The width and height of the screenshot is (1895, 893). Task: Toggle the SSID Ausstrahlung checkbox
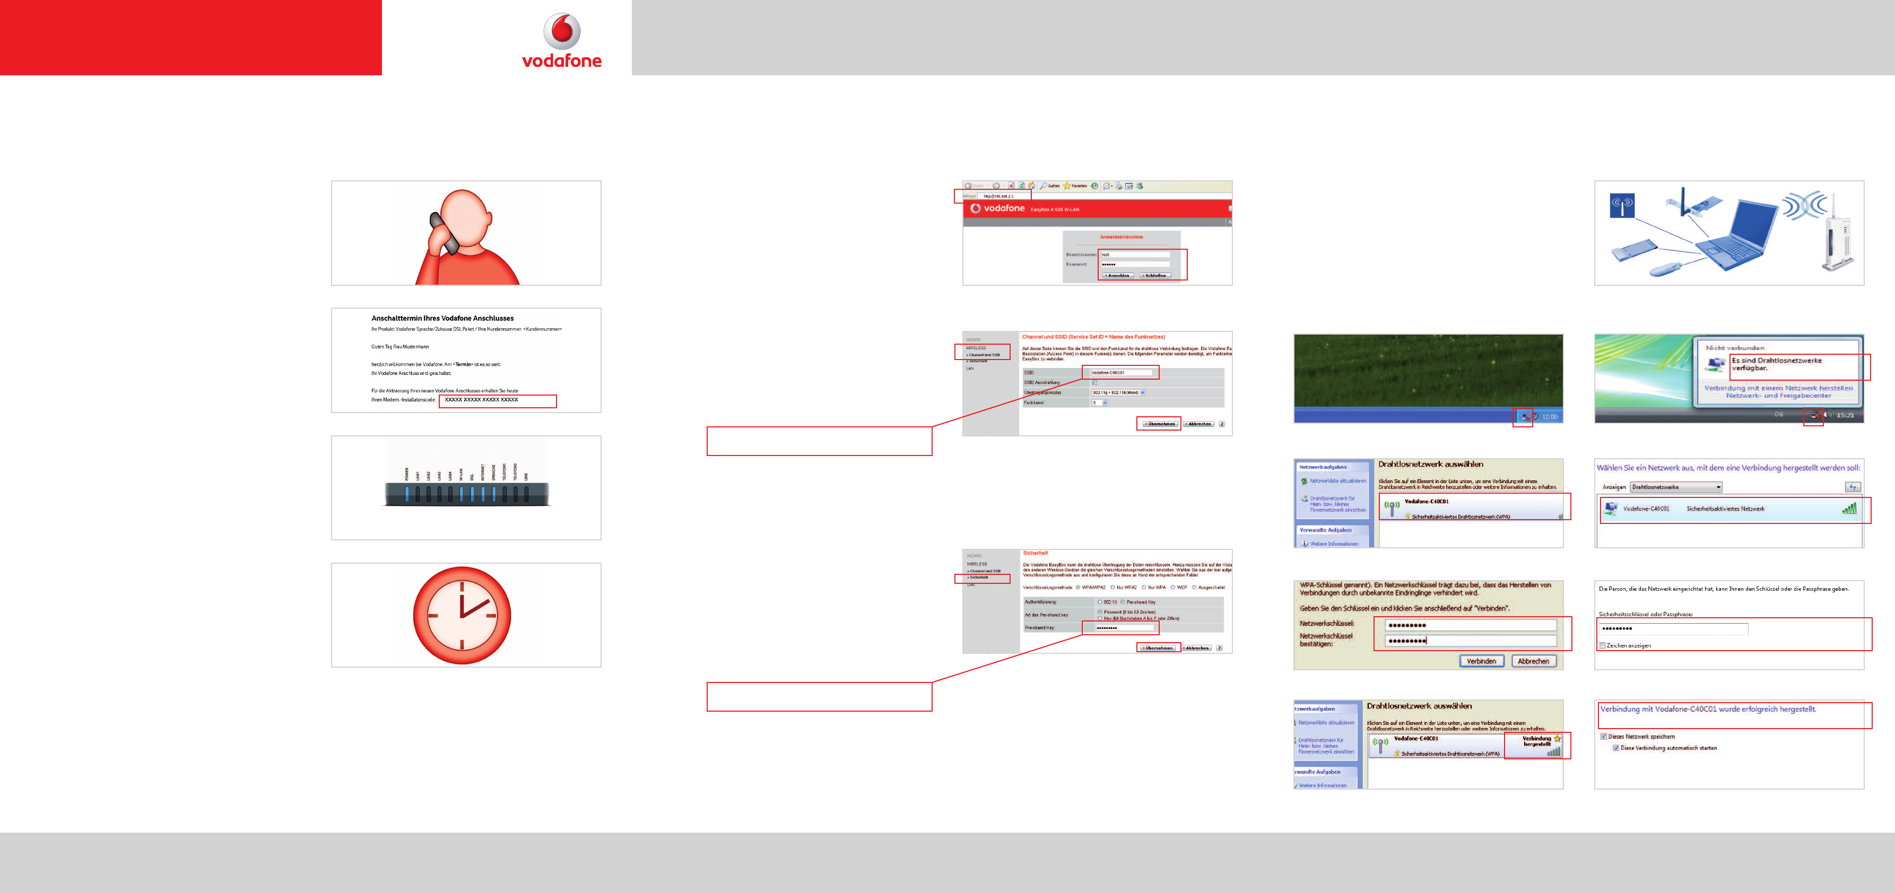(1096, 382)
